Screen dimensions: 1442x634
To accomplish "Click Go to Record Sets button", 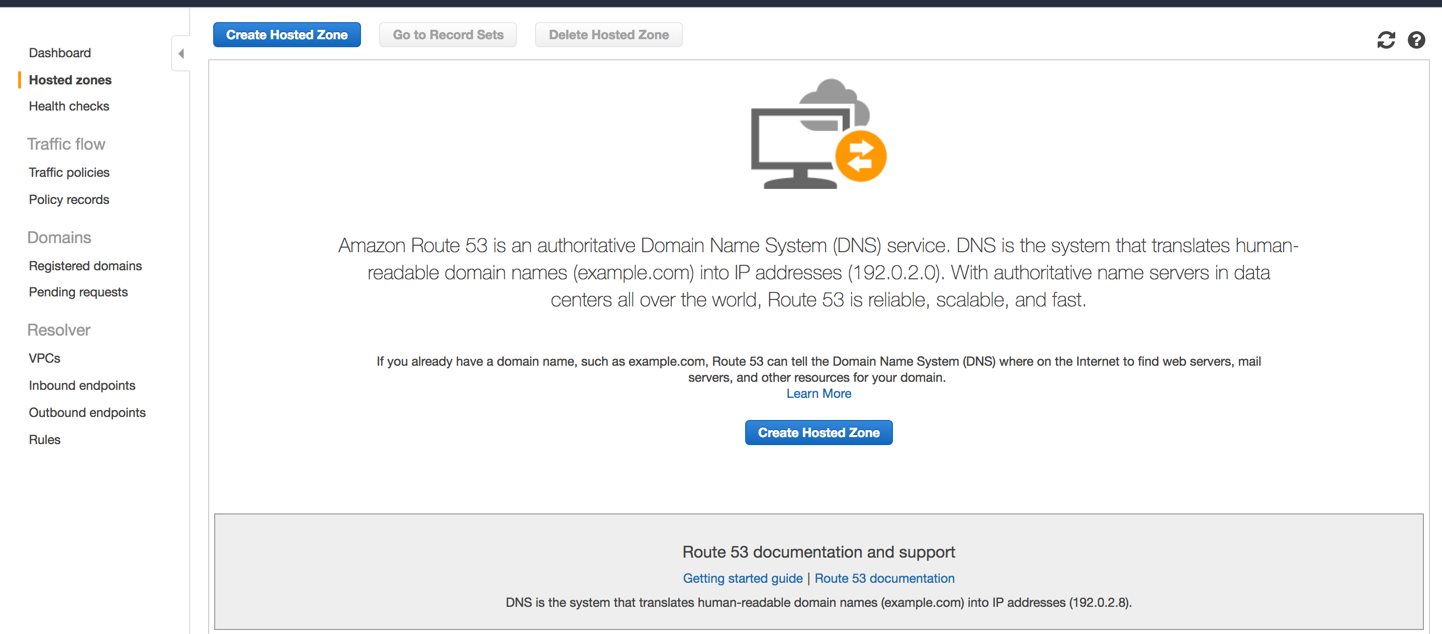I will pyautogui.click(x=448, y=35).
